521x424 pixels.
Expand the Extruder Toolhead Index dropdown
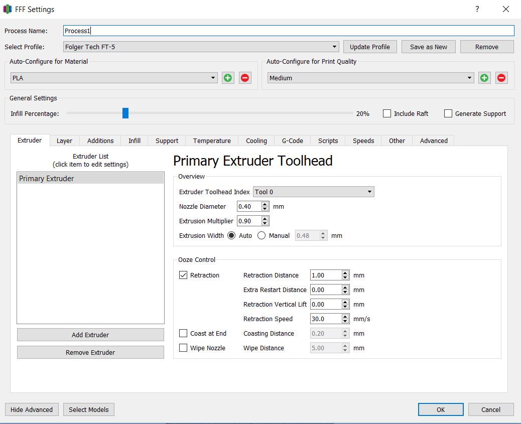(314, 192)
